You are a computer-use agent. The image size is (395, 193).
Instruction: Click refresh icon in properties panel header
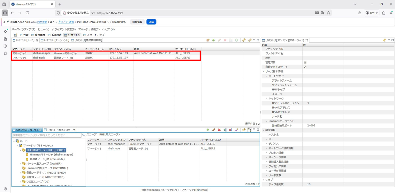coord(384,40)
